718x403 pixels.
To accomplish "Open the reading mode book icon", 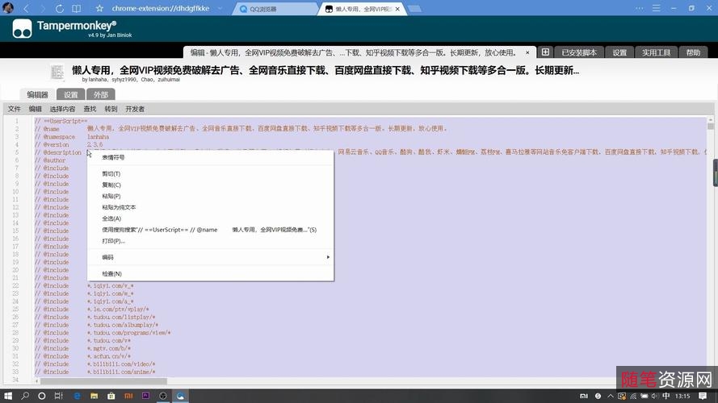I will (77, 9).
